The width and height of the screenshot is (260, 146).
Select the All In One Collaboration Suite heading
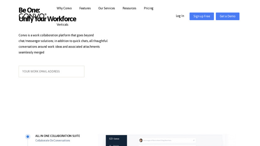pos(58,136)
